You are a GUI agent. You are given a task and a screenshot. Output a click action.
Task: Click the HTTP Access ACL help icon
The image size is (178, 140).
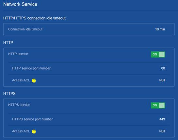pyautogui.click(x=34, y=80)
